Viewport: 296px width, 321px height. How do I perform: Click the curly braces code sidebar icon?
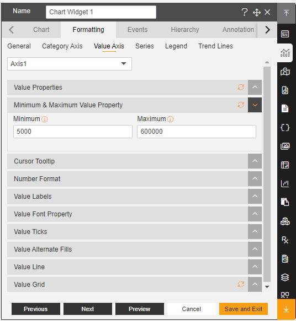click(285, 128)
